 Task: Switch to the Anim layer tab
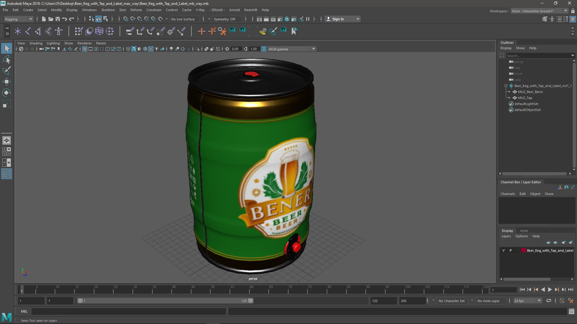click(524, 231)
